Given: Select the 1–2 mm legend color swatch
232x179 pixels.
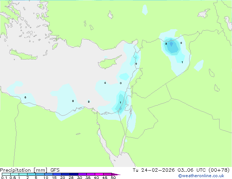Looking at the screenshot, I should [23, 174].
